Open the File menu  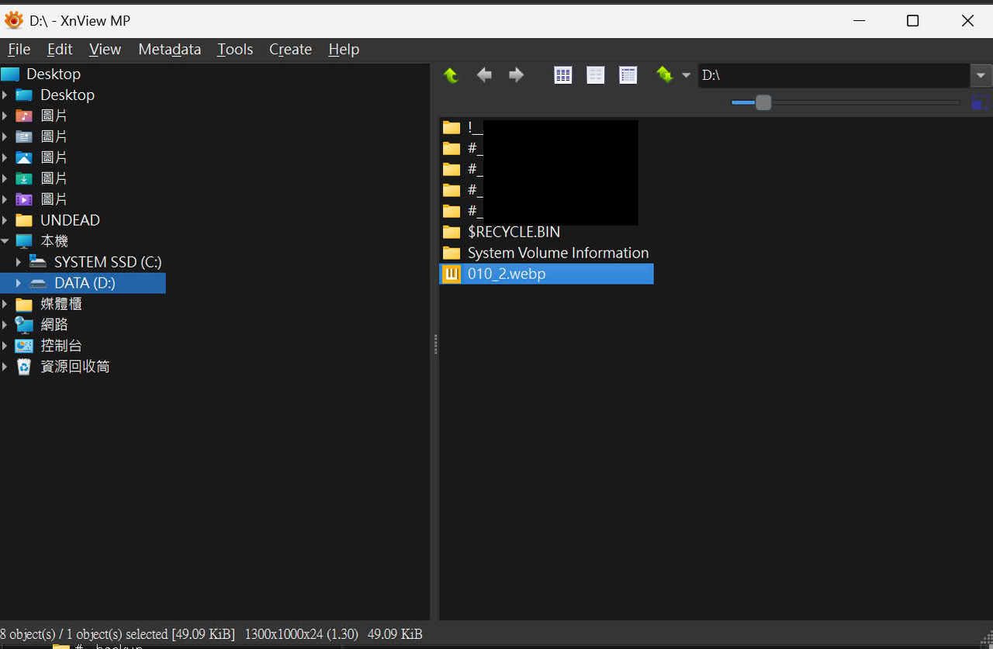pyautogui.click(x=19, y=50)
